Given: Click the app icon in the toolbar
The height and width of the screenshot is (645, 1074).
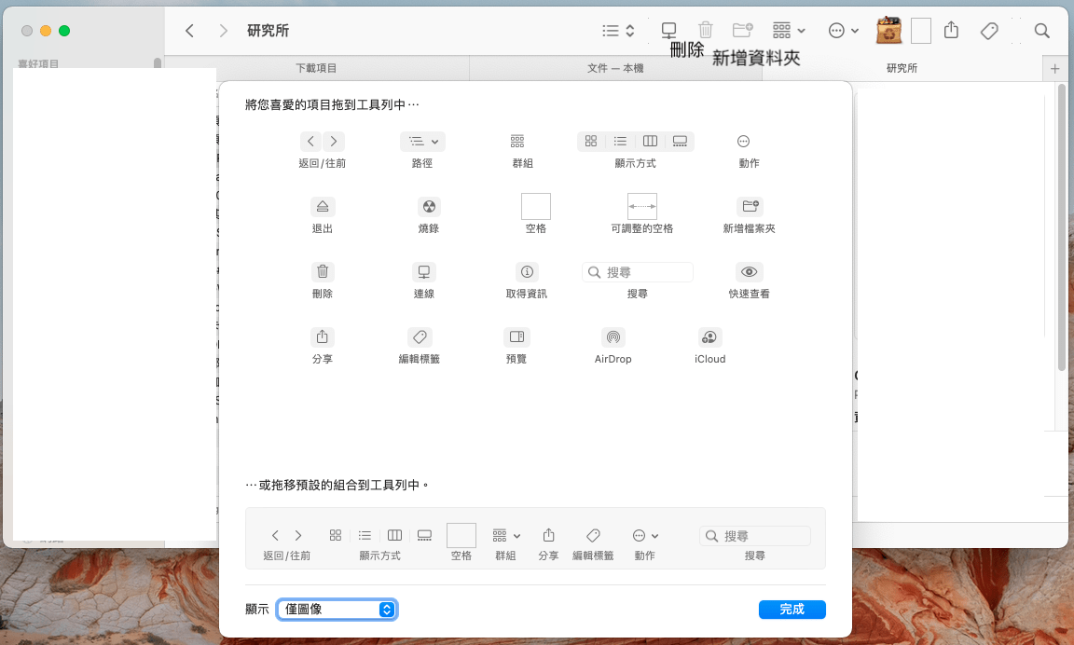Looking at the screenshot, I should click(888, 31).
